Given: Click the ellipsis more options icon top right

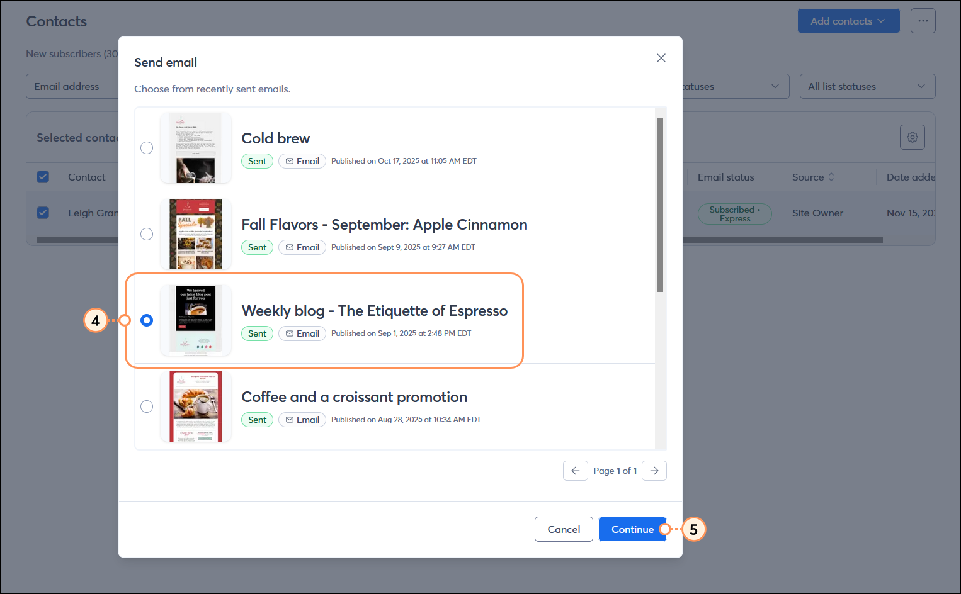Looking at the screenshot, I should (923, 21).
